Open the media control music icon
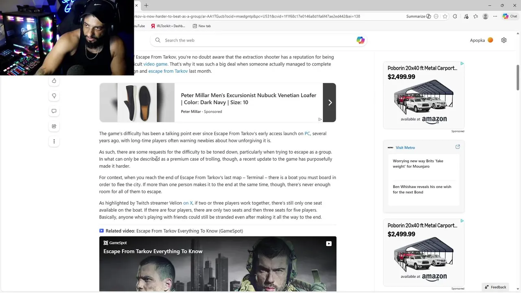The width and height of the screenshot is (521, 293). click(466, 16)
